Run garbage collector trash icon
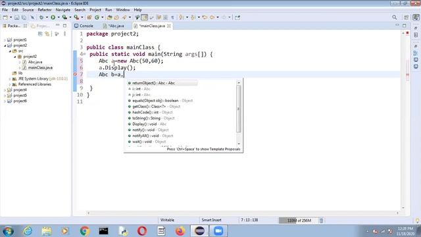 (x=322, y=221)
